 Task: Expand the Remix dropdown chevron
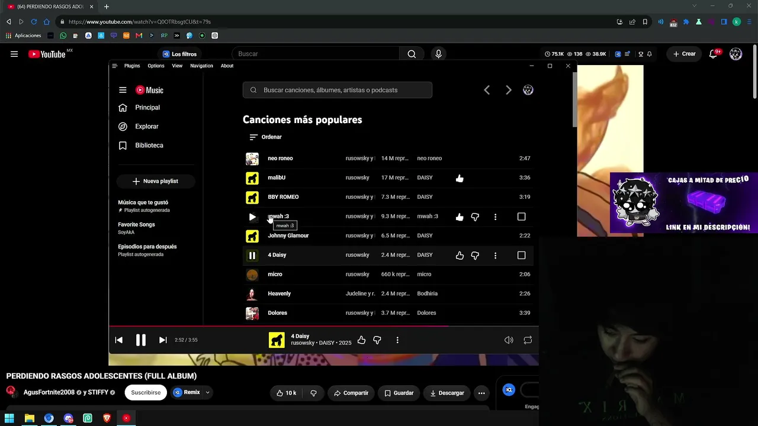(x=207, y=392)
